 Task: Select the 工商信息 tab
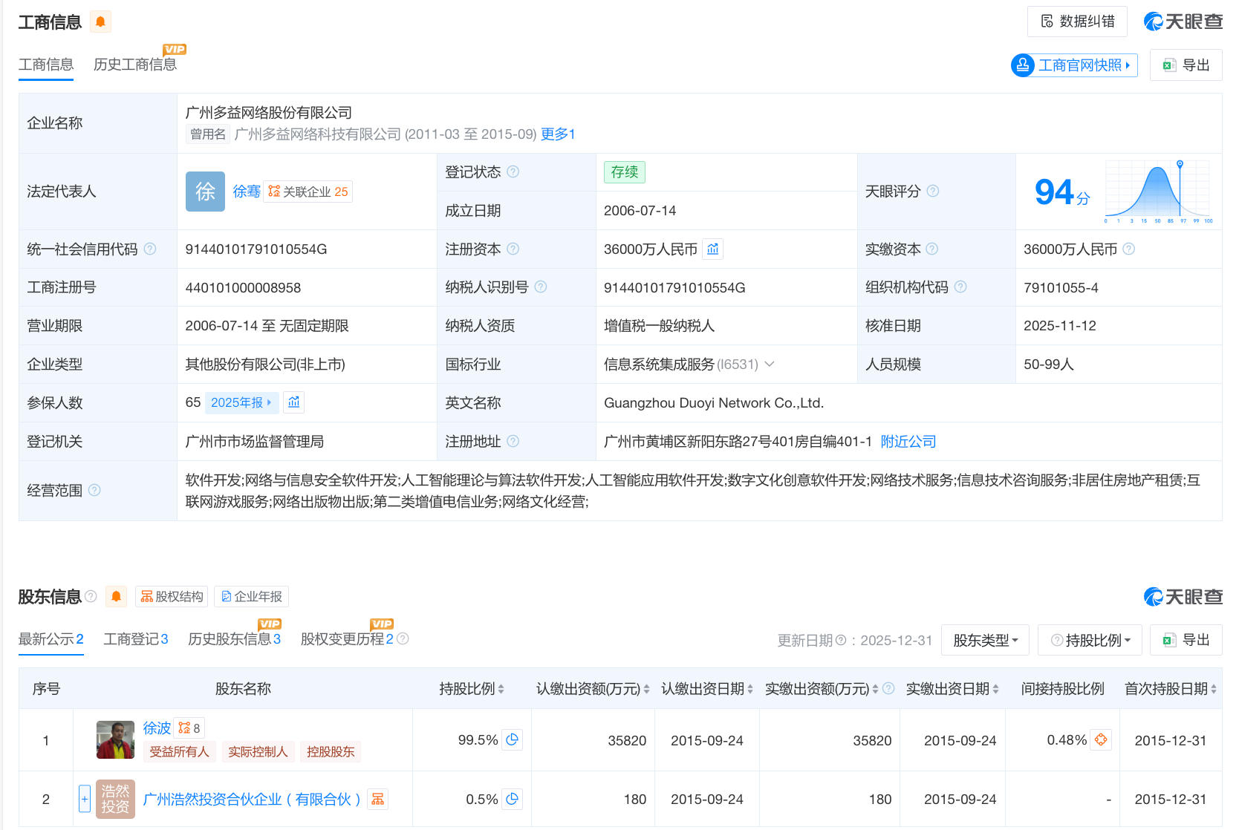[x=46, y=65]
